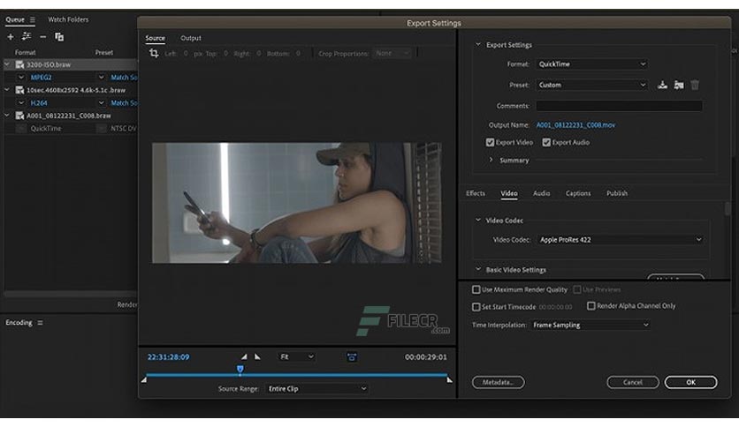The width and height of the screenshot is (739, 427).
Task: Enable Set Start Timecode checkbox
Action: point(476,307)
